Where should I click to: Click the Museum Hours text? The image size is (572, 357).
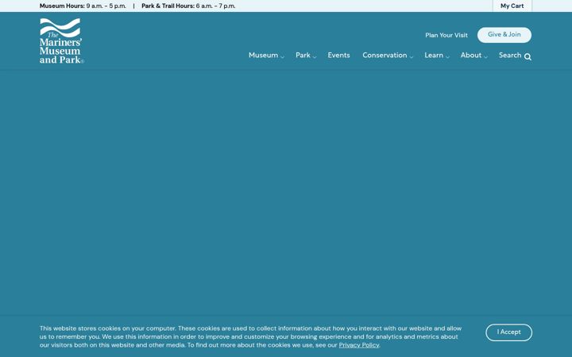click(83, 6)
